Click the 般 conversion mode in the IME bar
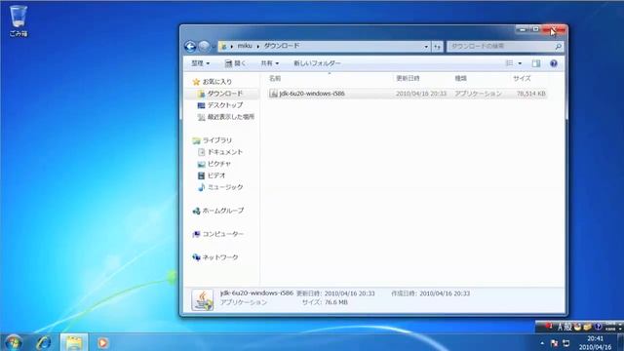 567,328
